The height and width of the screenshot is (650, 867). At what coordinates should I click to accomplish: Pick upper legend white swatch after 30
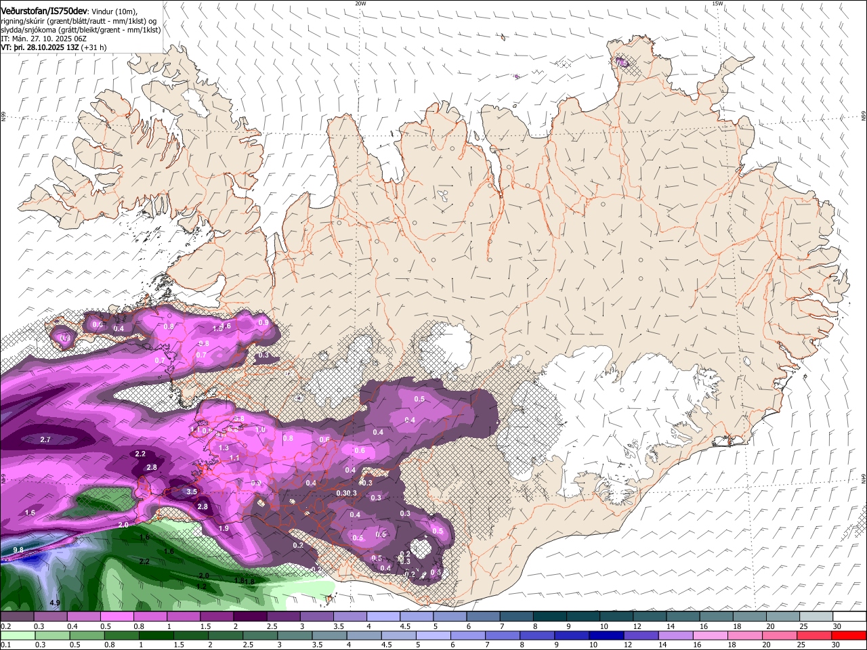pos(849,617)
